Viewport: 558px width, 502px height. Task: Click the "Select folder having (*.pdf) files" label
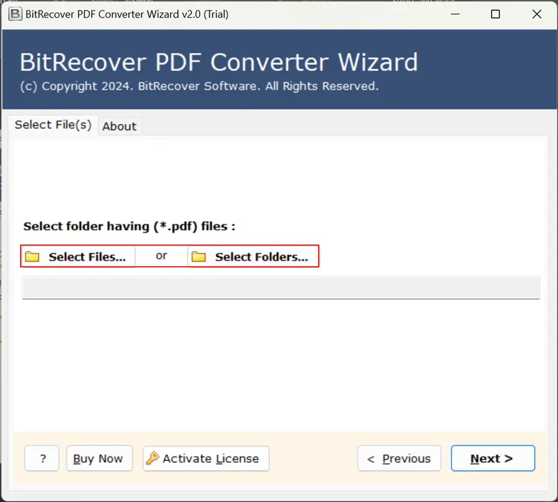(129, 227)
